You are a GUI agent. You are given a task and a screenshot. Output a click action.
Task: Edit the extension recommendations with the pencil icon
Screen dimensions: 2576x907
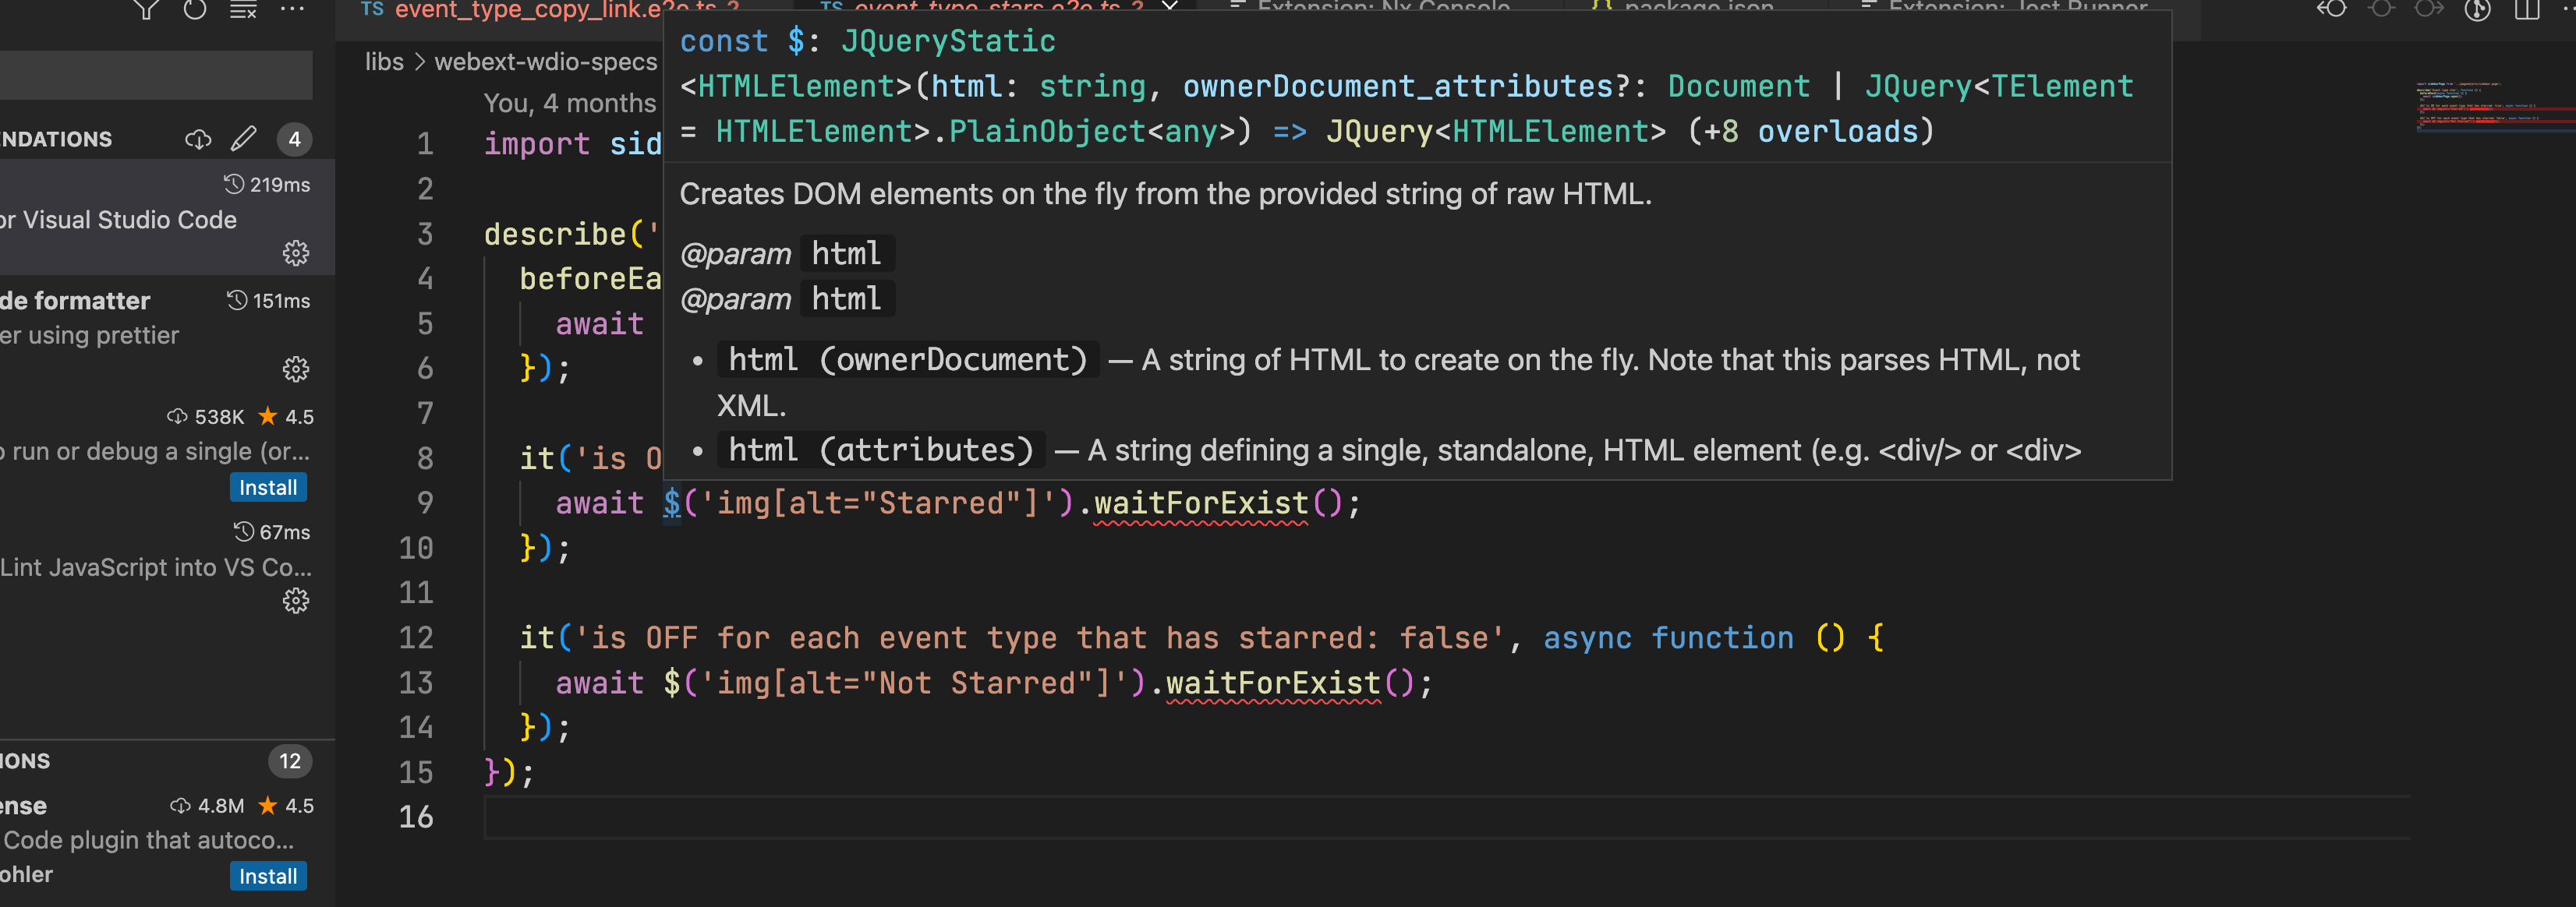(x=243, y=139)
